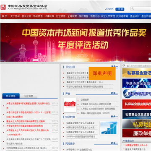
Task: Open notice about 上海意隆等4家私募基金管理人
Action: (x=28, y=106)
